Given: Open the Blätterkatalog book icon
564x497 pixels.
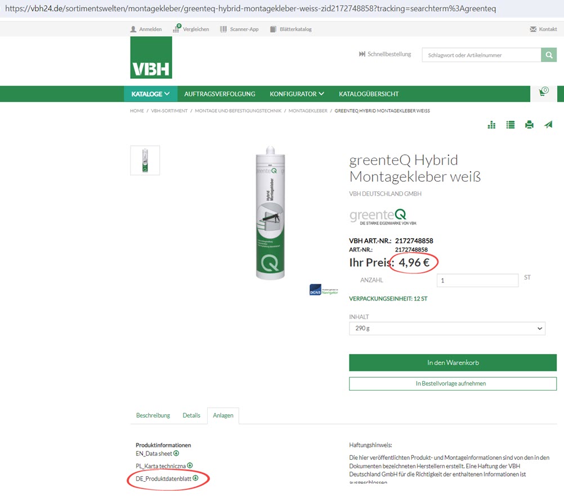Looking at the screenshot, I should (x=274, y=29).
